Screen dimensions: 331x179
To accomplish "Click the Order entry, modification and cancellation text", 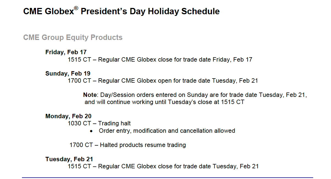I will click(167, 131).
